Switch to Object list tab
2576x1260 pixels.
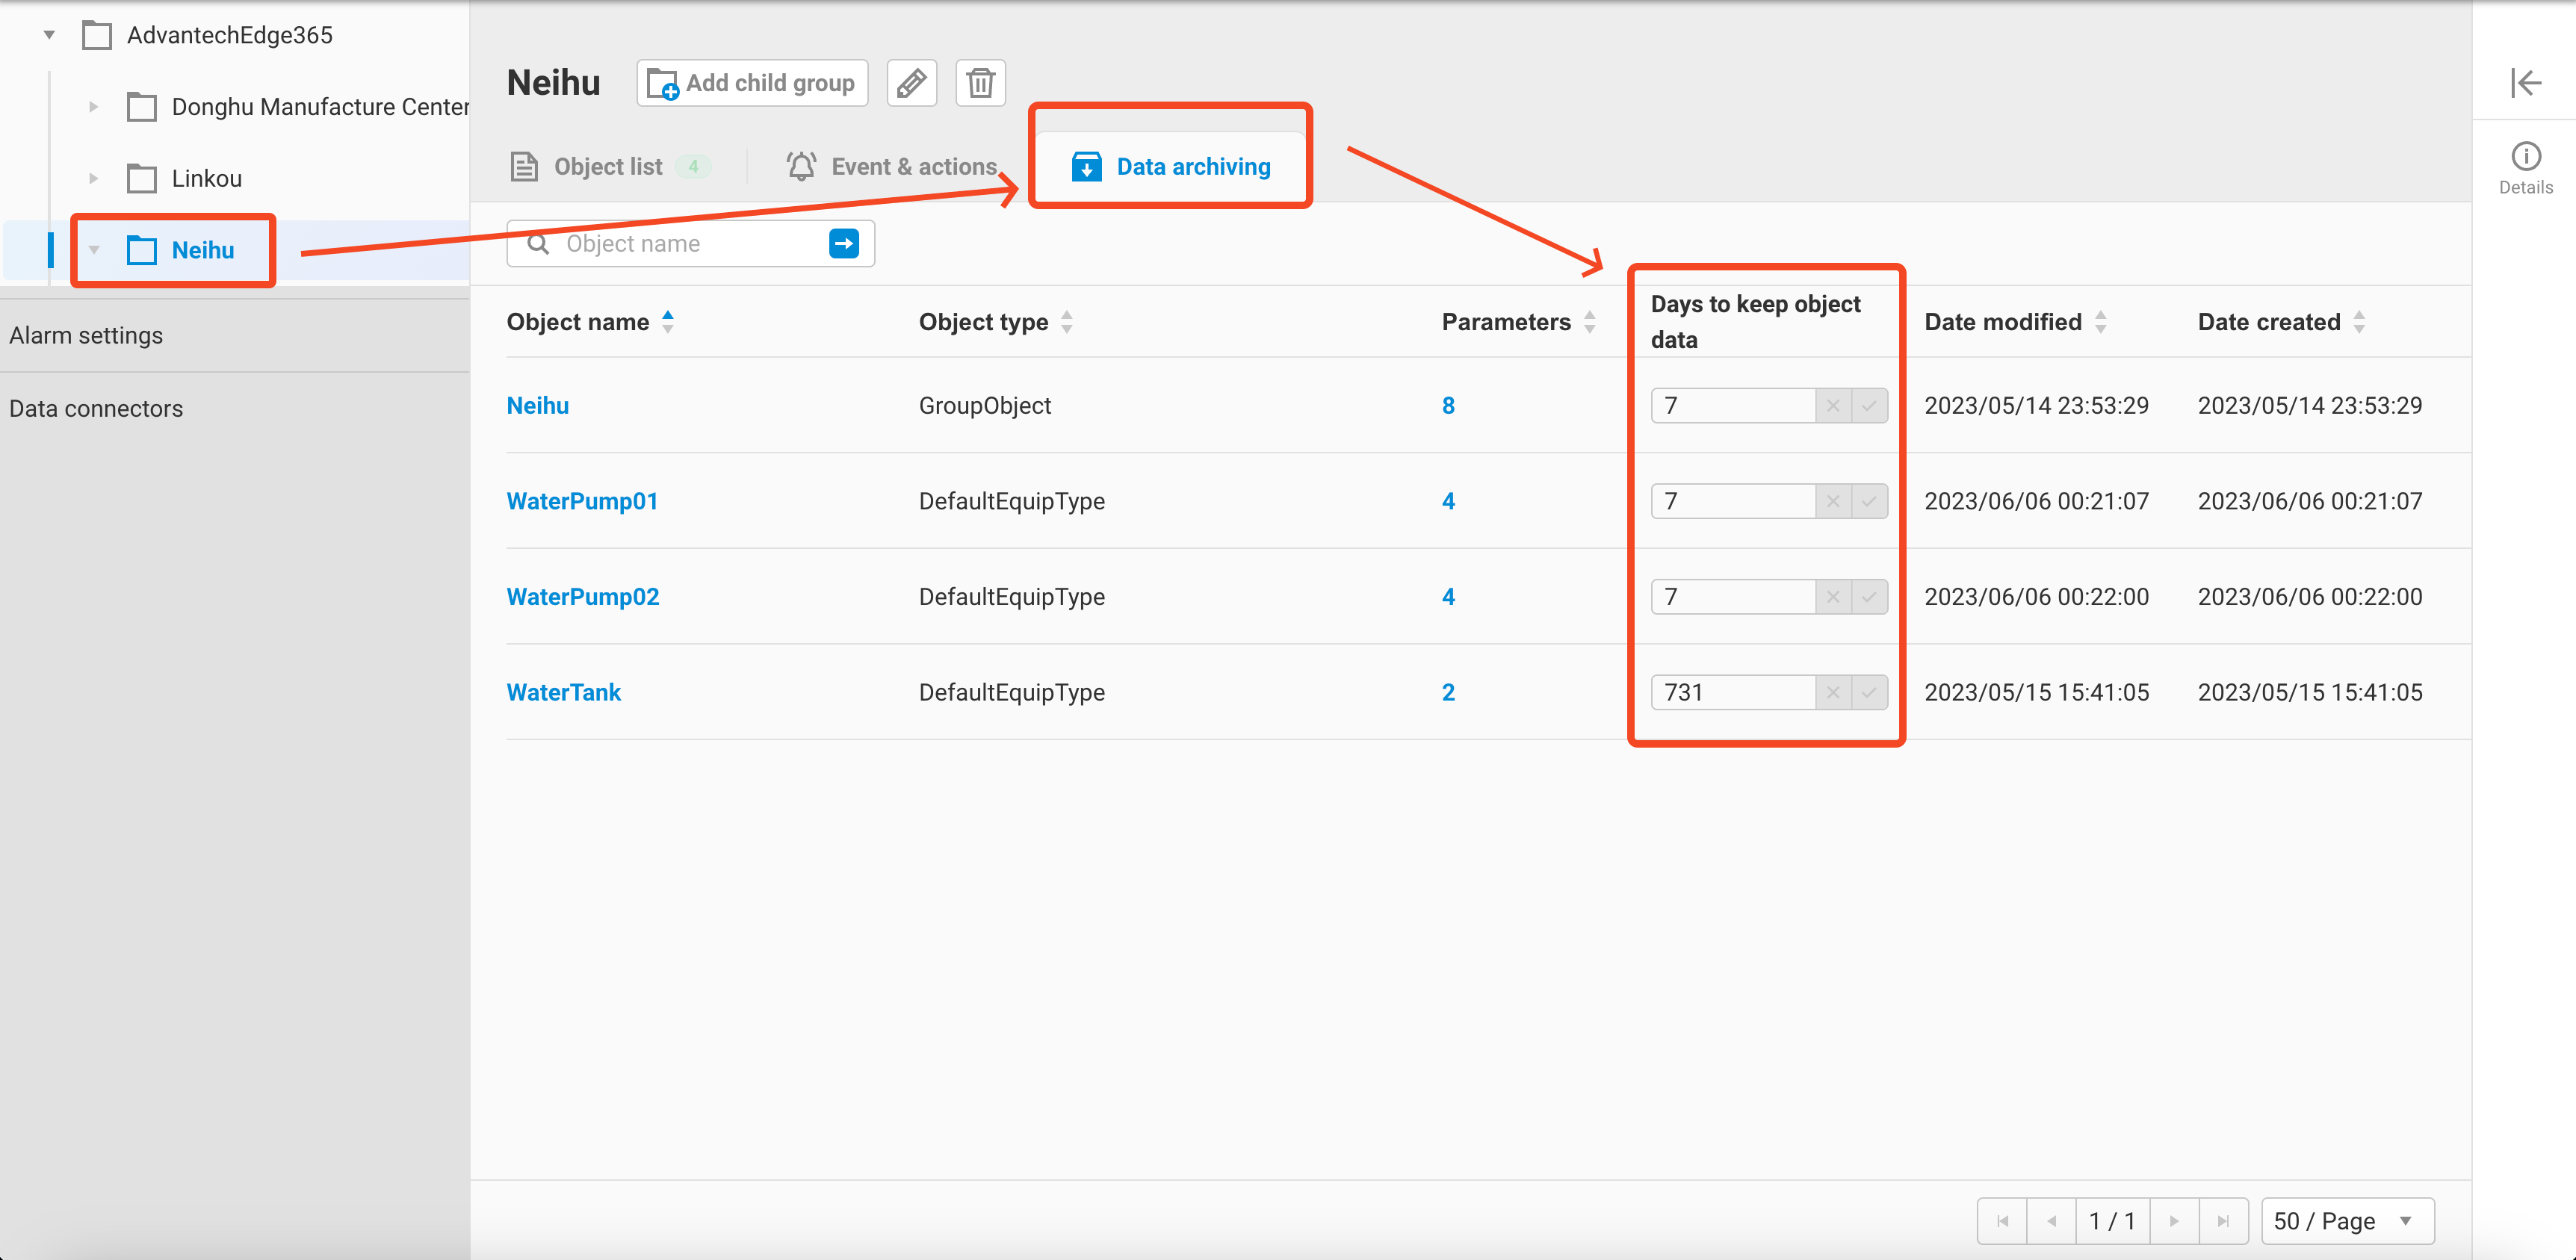(608, 167)
